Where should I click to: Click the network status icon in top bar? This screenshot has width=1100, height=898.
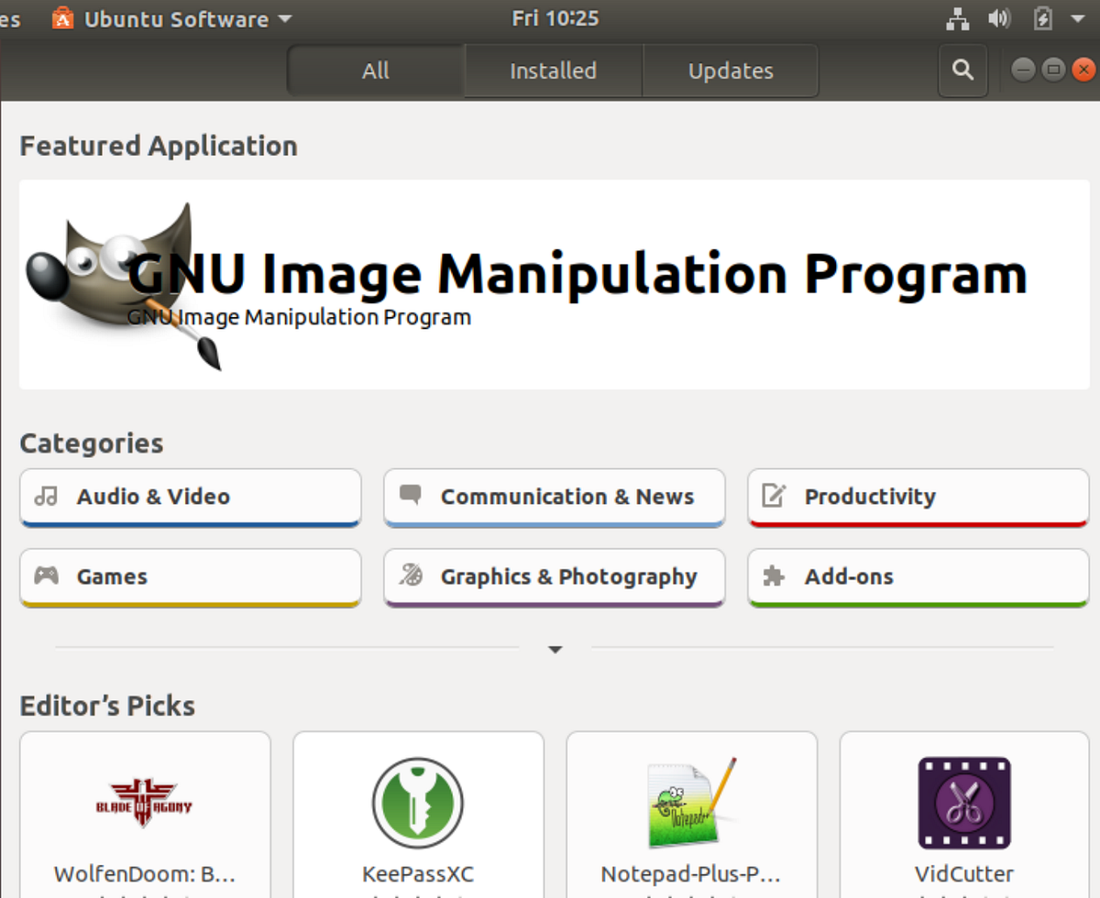pos(956,17)
